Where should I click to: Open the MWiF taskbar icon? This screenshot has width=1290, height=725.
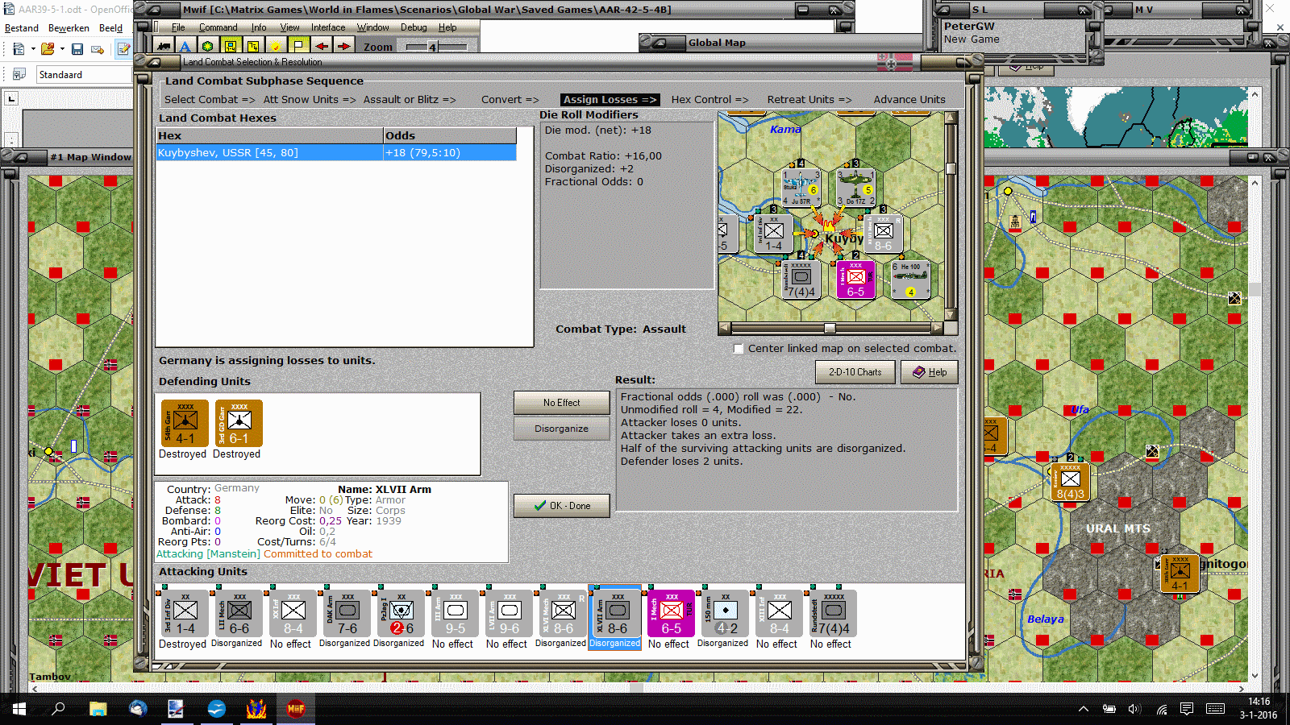(296, 709)
